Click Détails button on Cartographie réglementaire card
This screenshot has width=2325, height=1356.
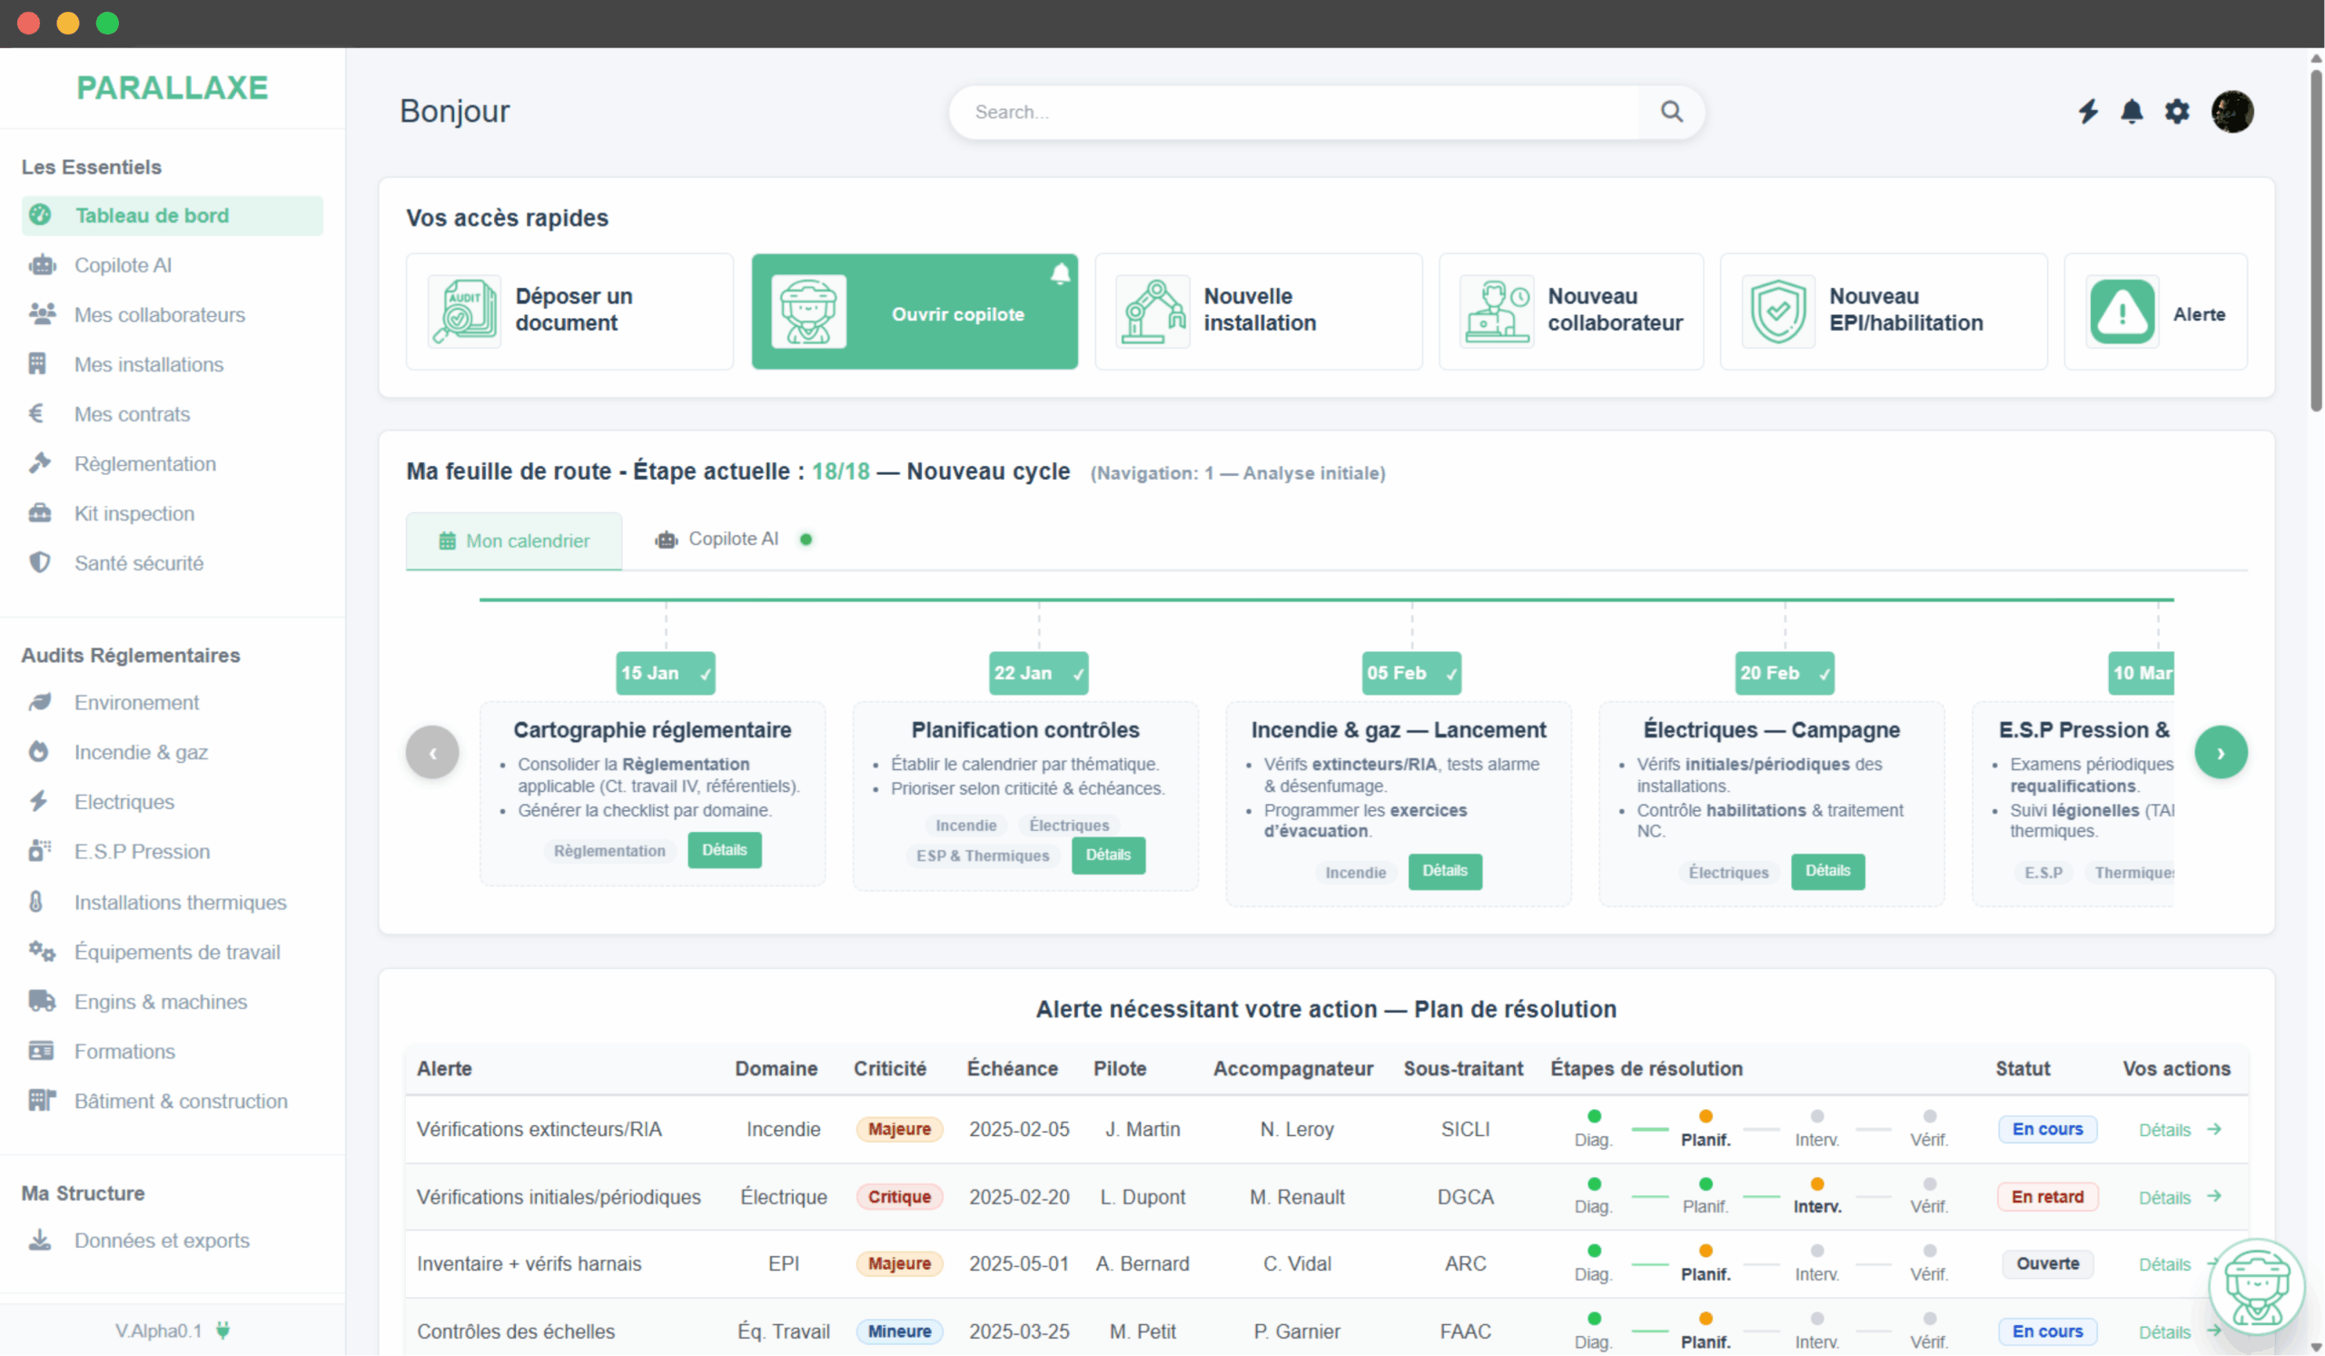pyautogui.click(x=723, y=850)
